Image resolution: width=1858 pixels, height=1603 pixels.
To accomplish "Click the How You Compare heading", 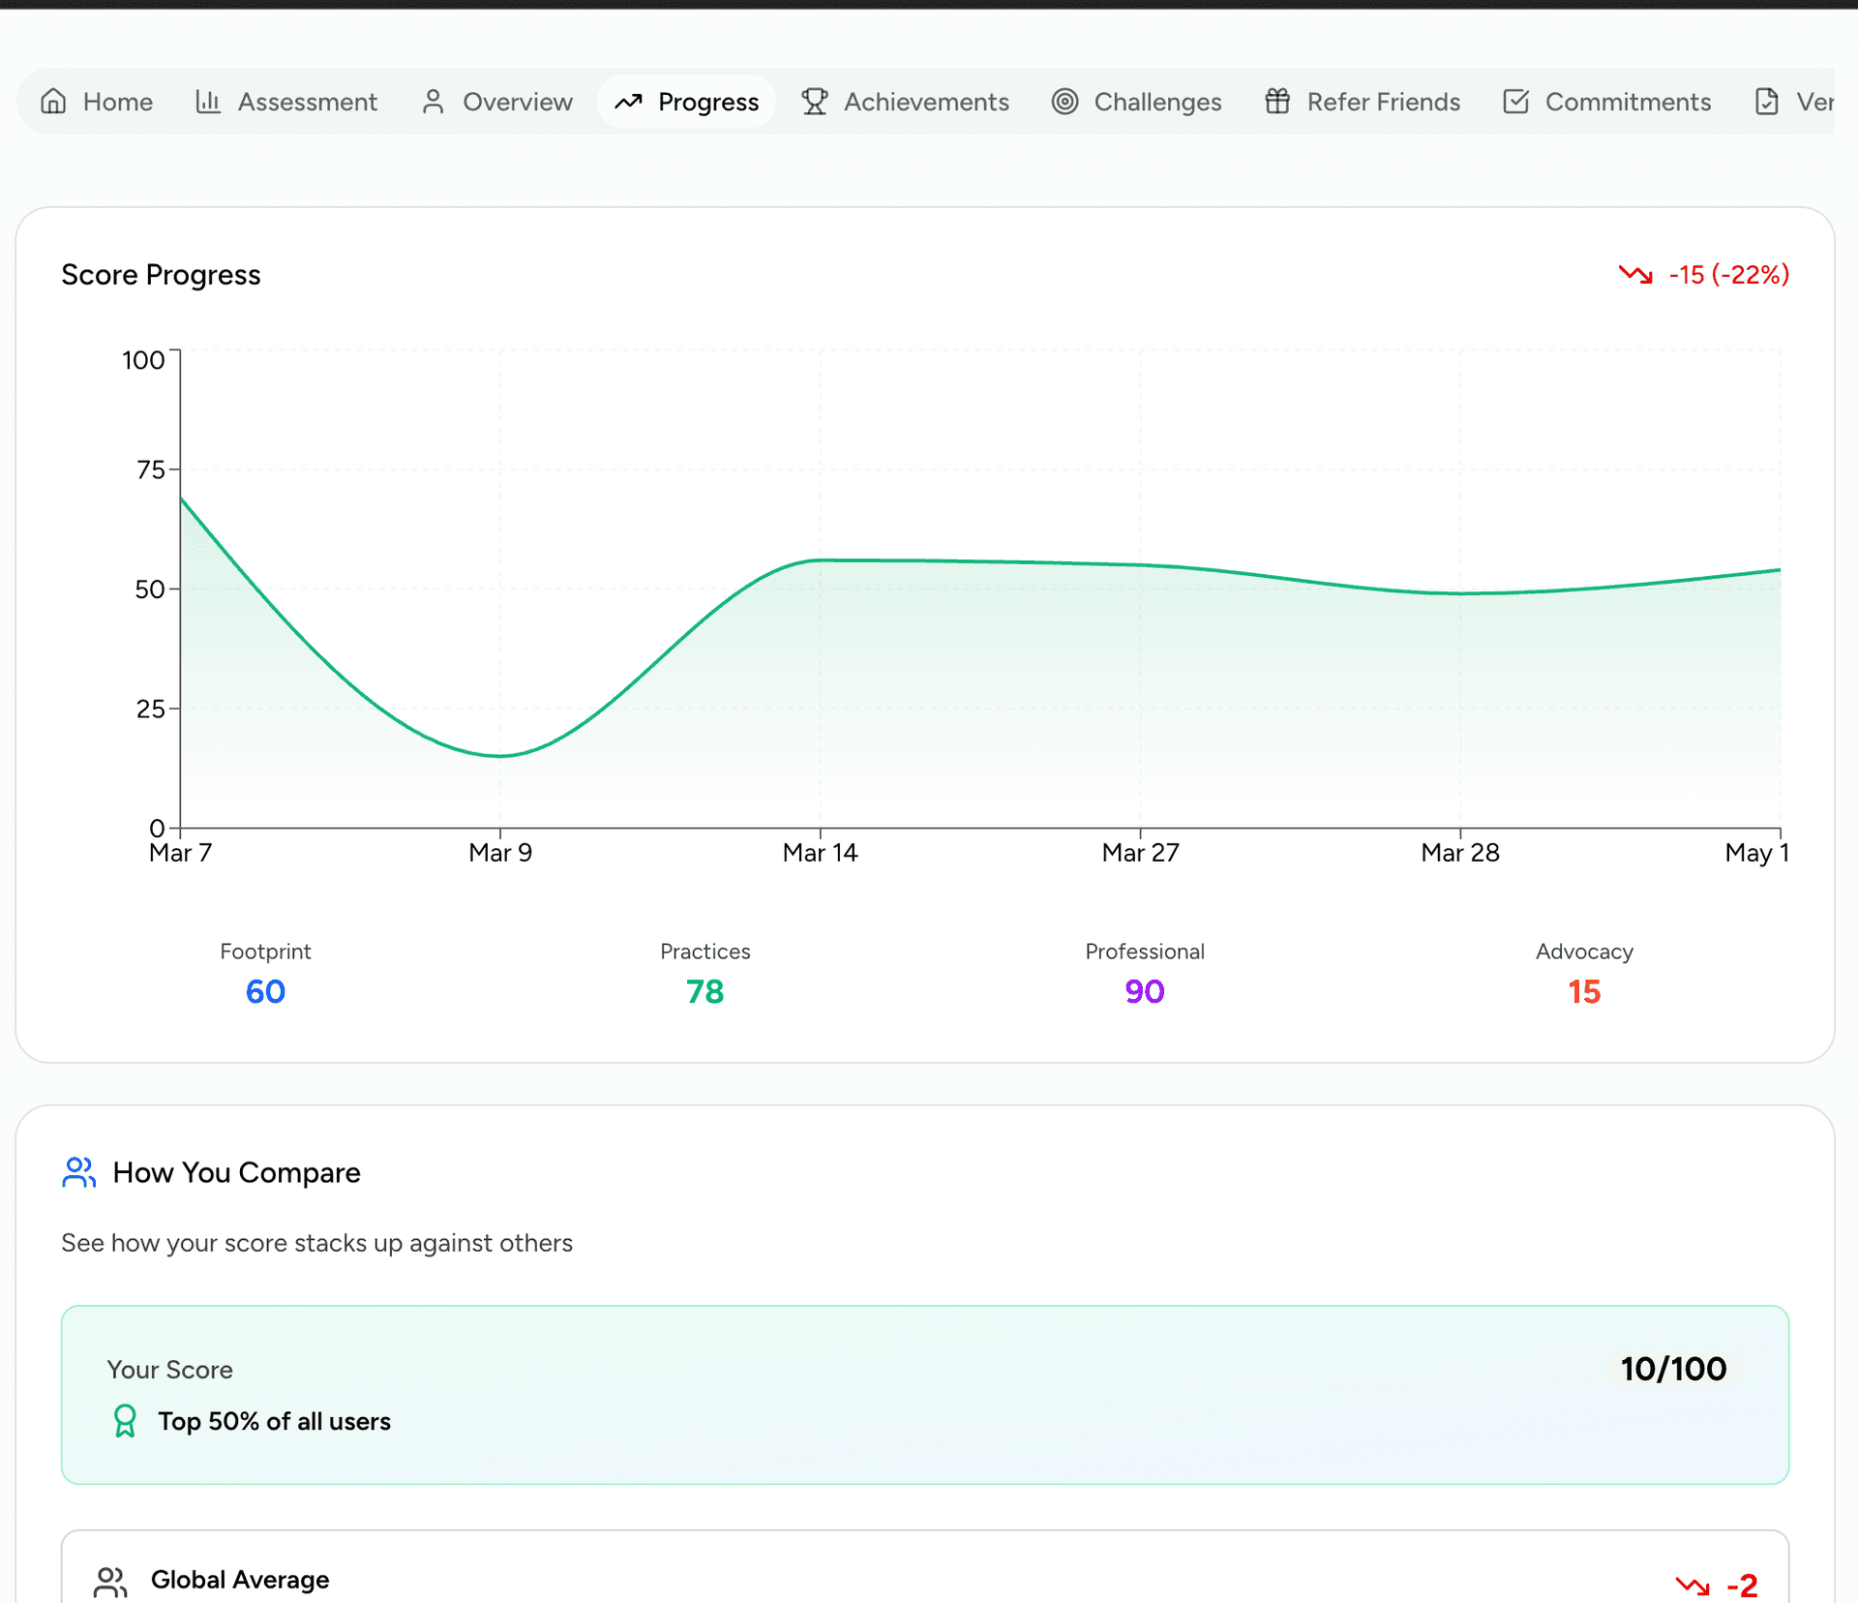I will [236, 1172].
